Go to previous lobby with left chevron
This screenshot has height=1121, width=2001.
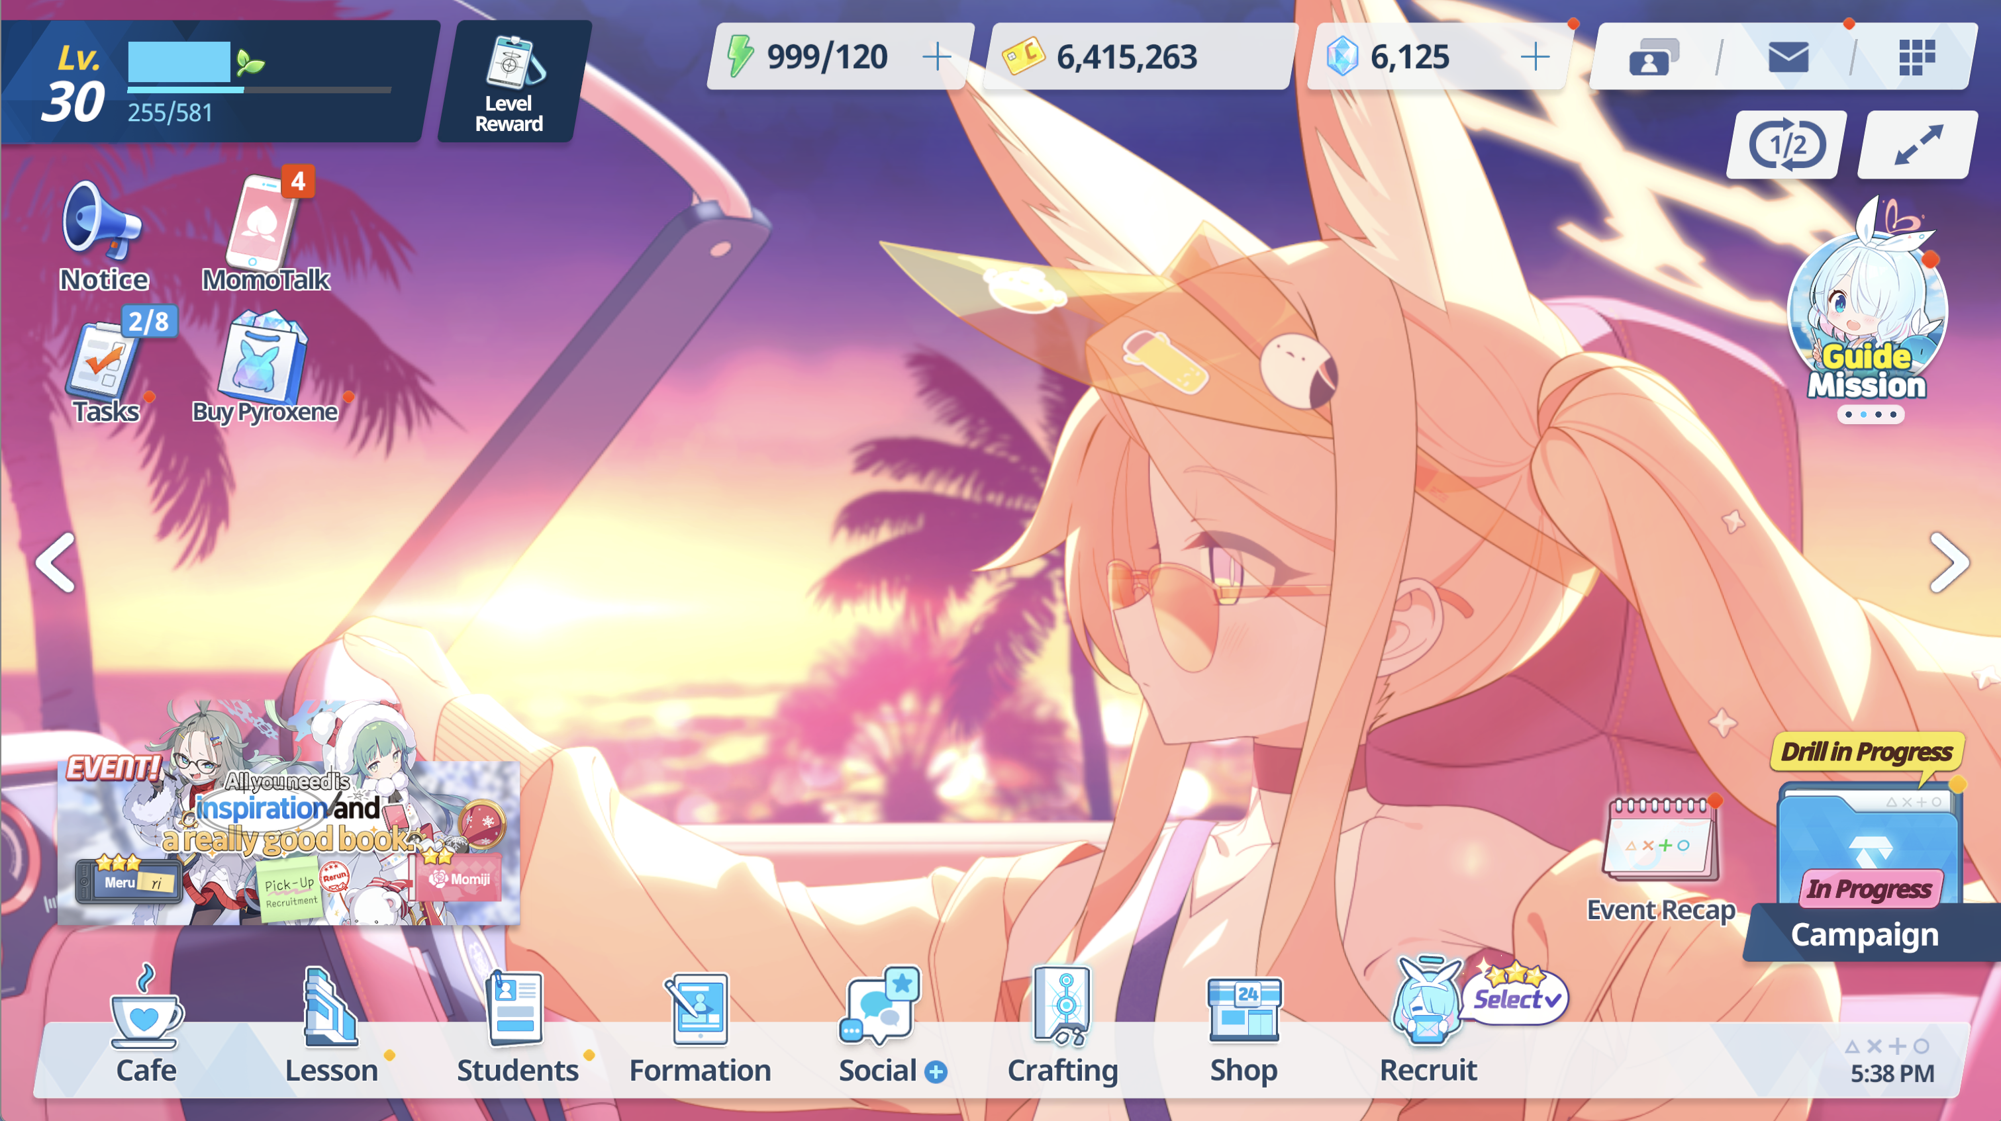[56, 562]
